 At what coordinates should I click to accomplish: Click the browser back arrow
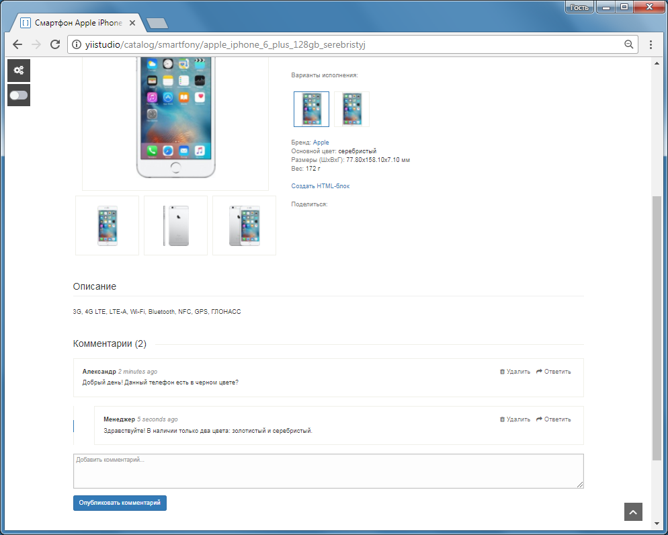click(x=17, y=44)
